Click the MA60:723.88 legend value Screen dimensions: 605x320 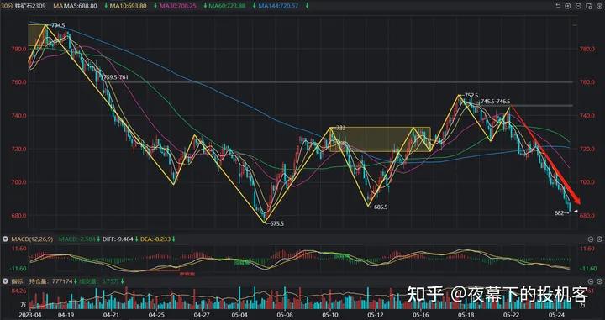click(x=228, y=6)
